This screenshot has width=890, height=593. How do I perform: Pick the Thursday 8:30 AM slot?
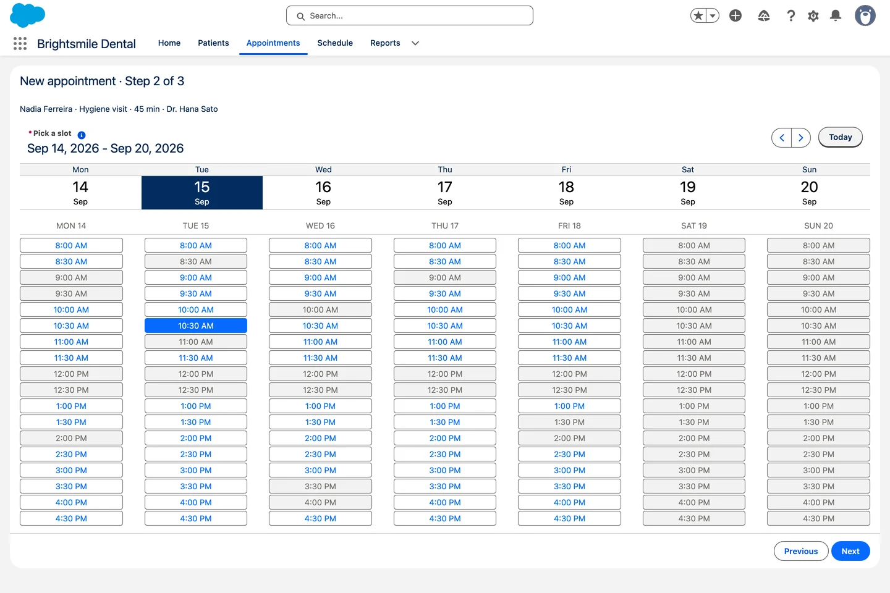(x=445, y=261)
